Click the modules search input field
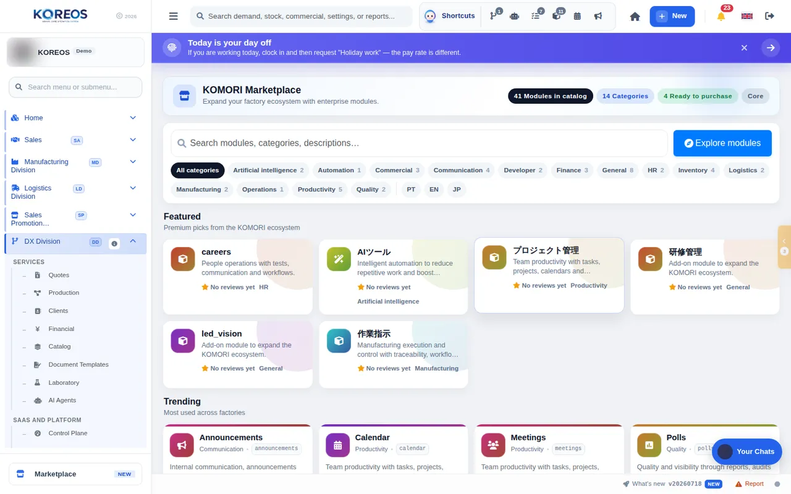Screen dimensions: 791x494 (x=420, y=143)
